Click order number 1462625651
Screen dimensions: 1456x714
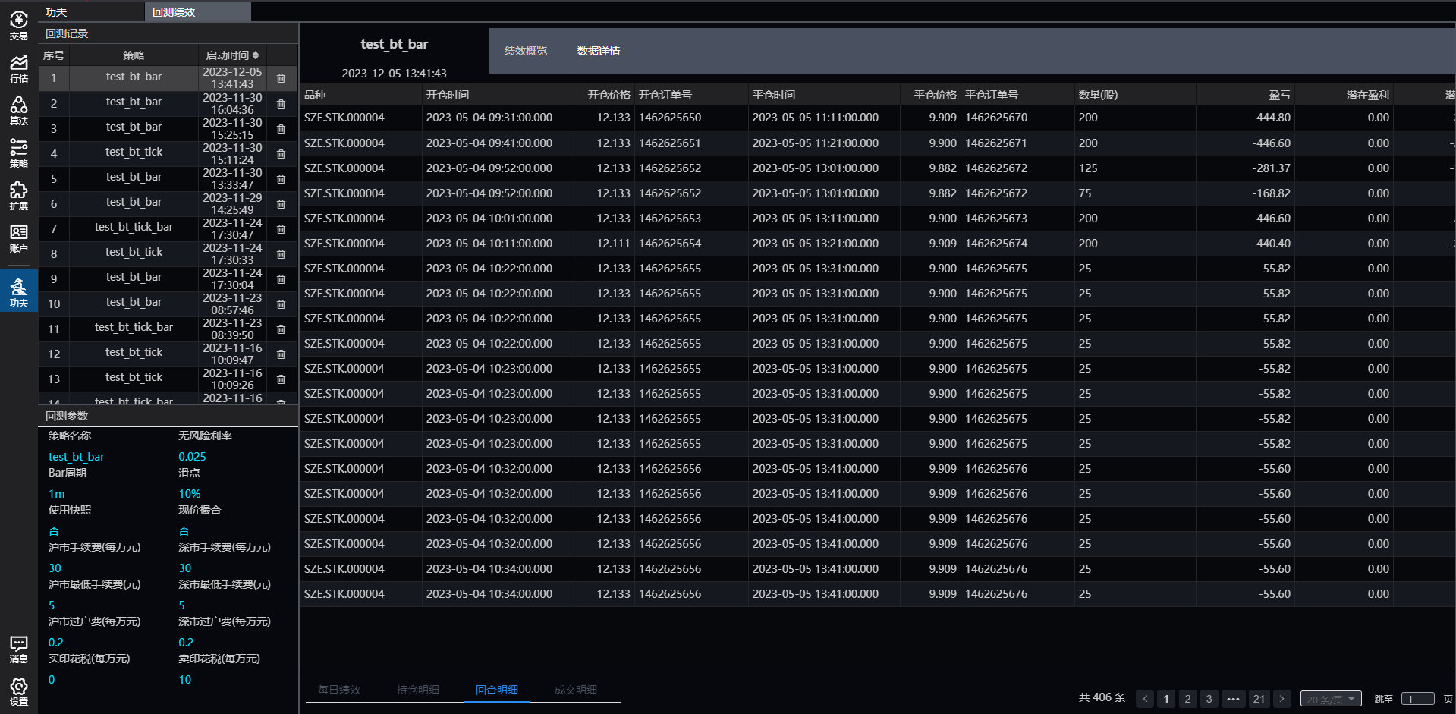point(670,143)
